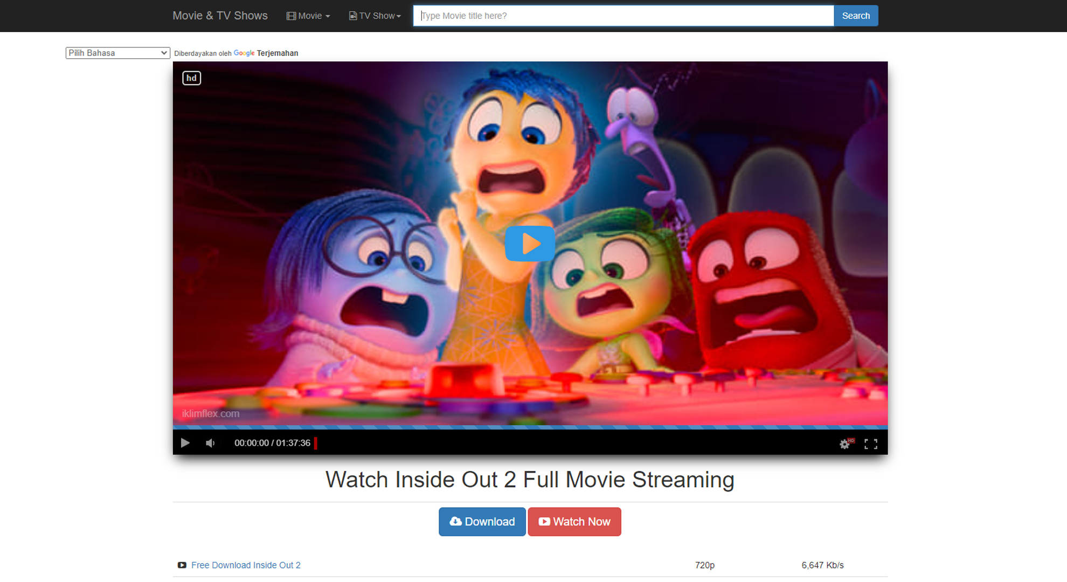Click the Google Terjemahan link
Viewport: 1067px width, 582px height.
(x=266, y=53)
